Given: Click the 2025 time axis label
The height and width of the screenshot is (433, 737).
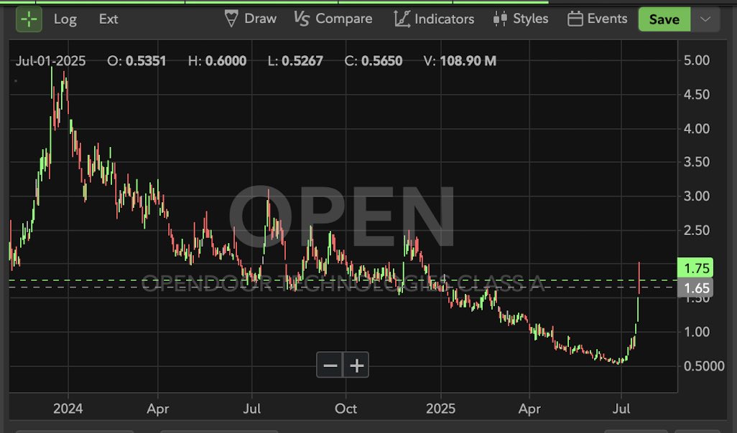Looking at the screenshot, I should click(440, 409).
